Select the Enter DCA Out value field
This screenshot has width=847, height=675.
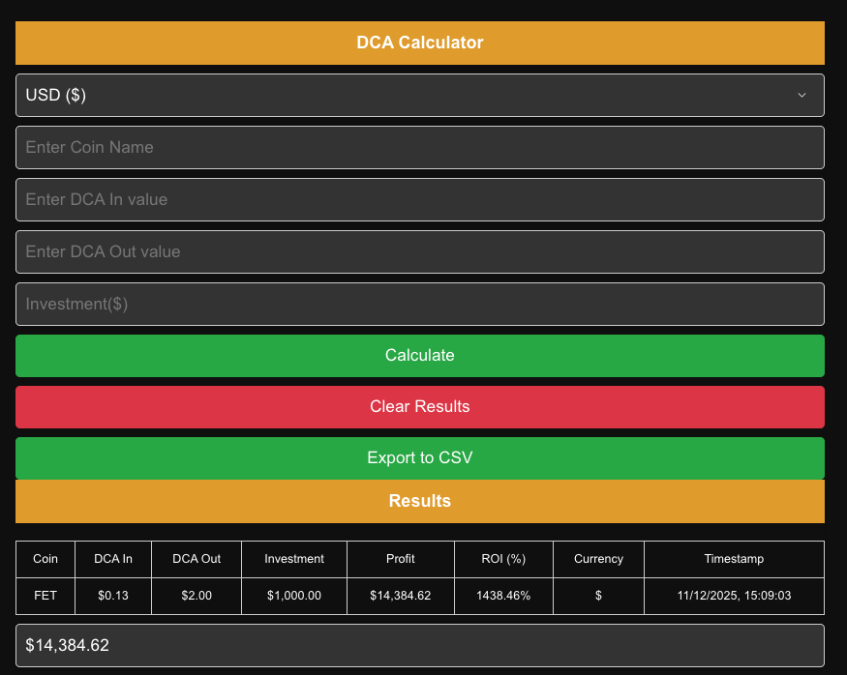point(419,251)
